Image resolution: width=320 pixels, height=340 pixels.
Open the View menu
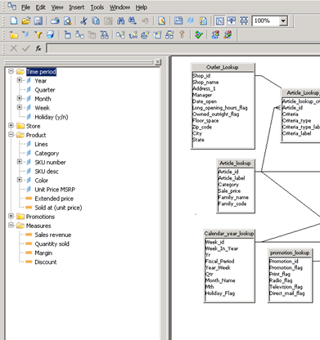tap(57, 7)
